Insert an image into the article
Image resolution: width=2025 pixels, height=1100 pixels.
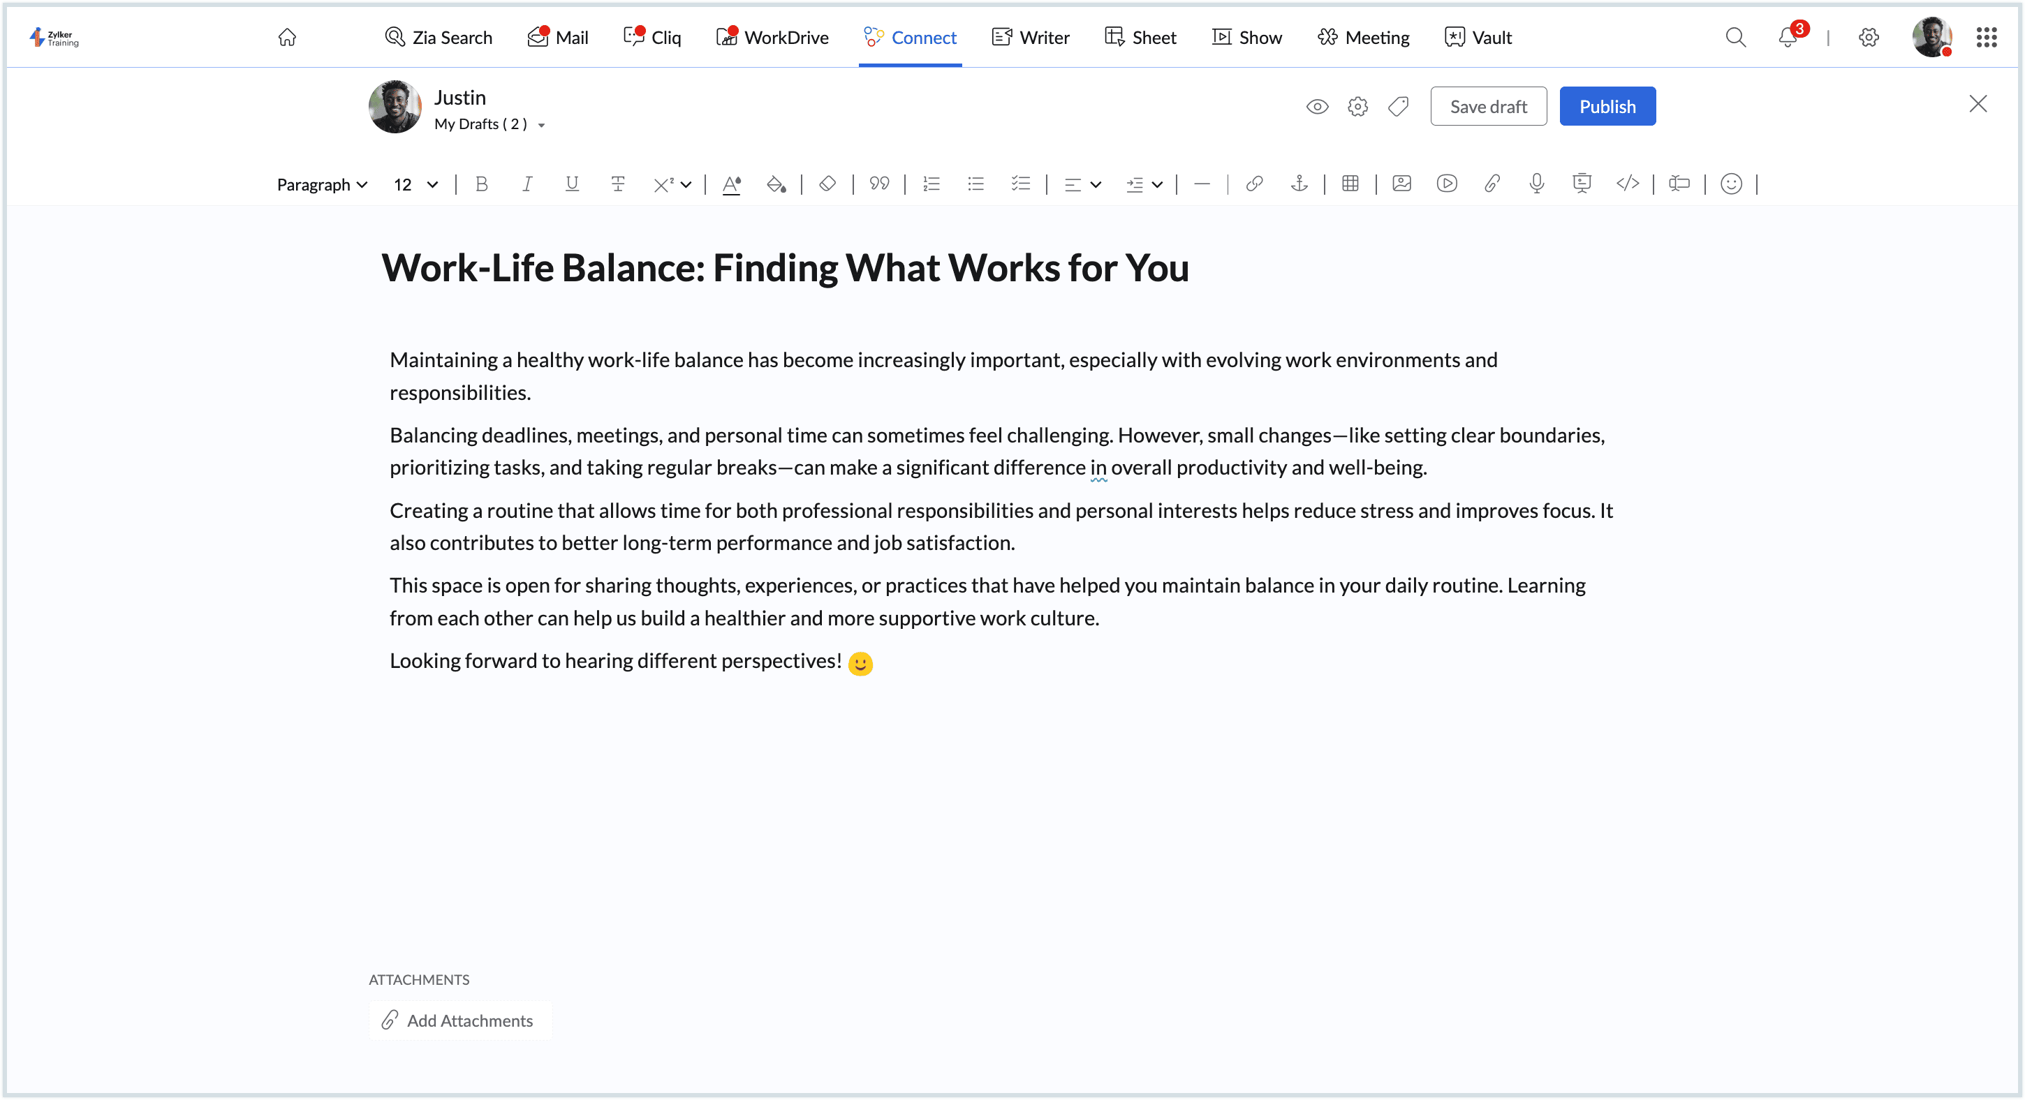[x=1401, y=184]
